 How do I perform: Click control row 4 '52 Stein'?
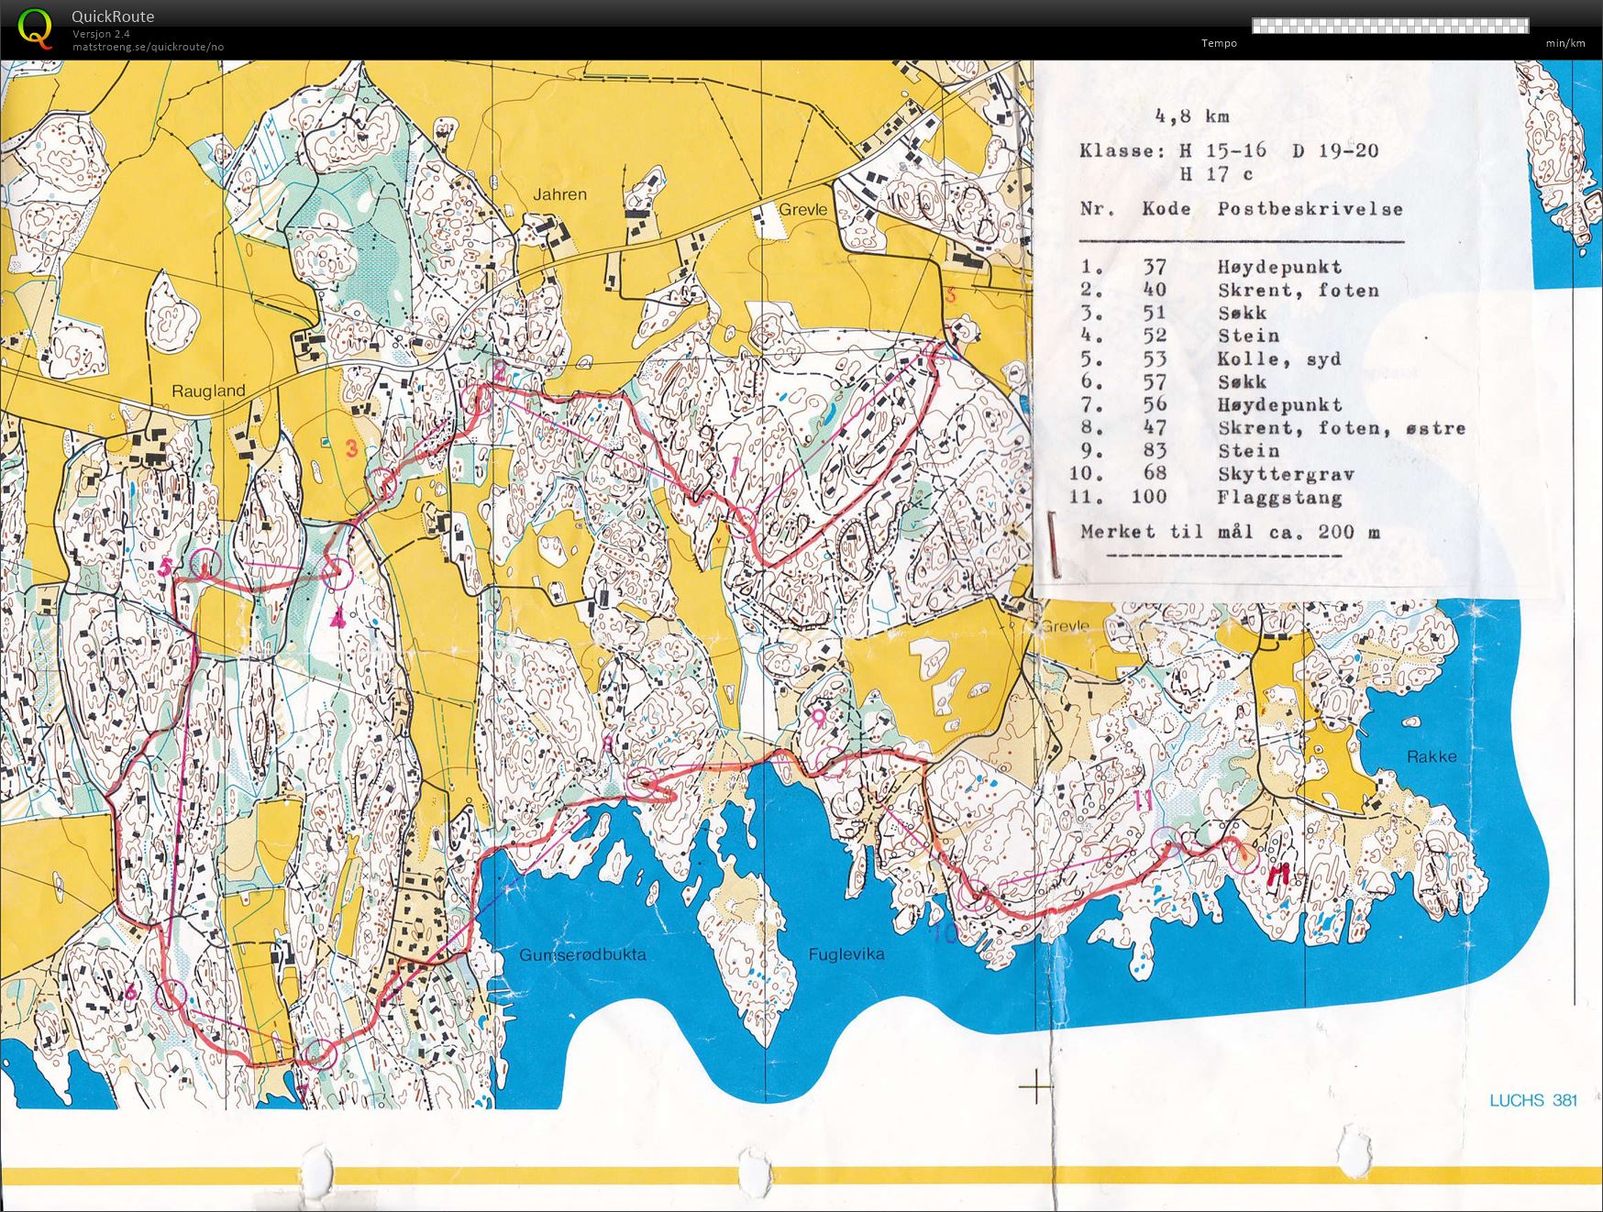[x=1179, y=336]
